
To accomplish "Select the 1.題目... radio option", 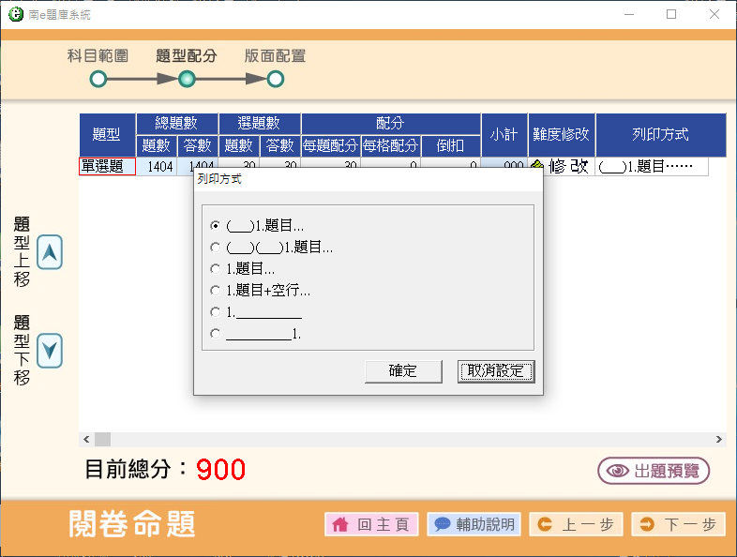I will [217, 269].
